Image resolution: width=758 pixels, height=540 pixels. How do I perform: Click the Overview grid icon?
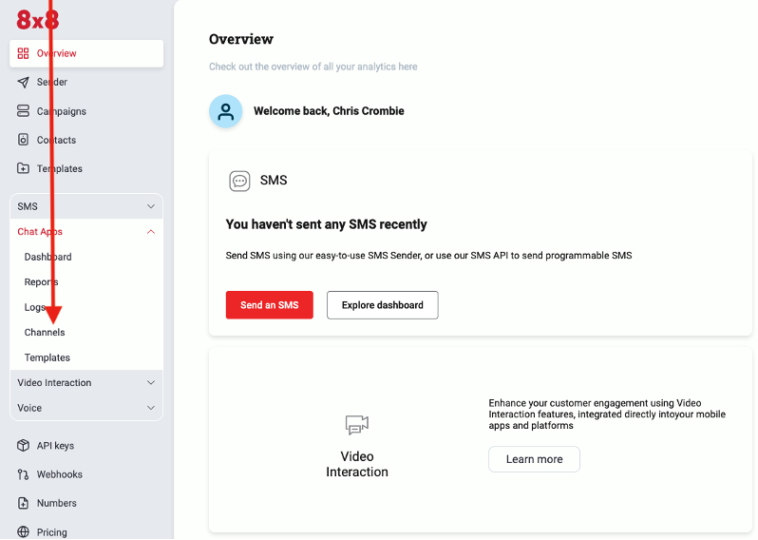click(23, 53)
